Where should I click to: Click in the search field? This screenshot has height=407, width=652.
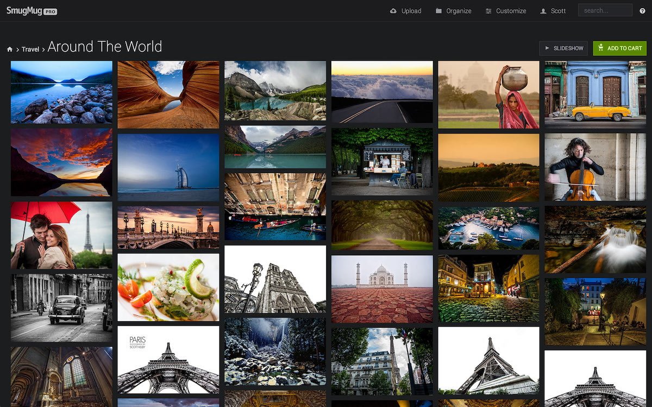605,10
